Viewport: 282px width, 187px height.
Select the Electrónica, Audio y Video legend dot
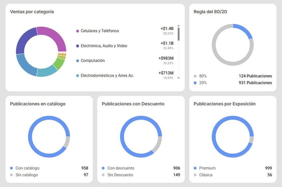(77, 46)
